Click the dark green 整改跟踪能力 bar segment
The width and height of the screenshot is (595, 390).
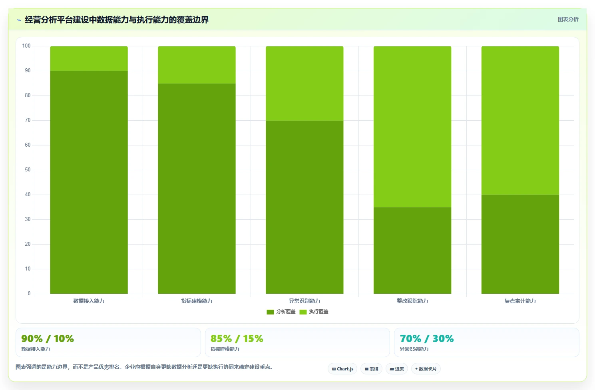coord(412,251)
